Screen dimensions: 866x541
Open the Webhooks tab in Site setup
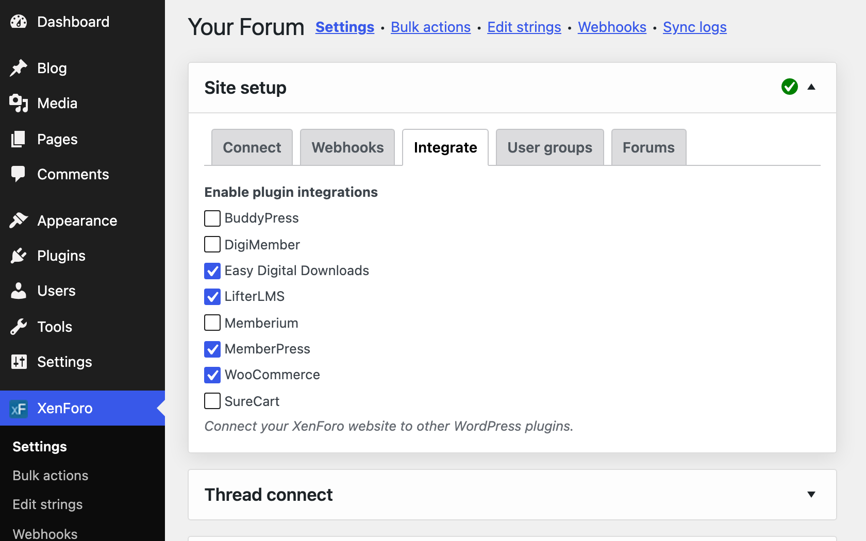pyautogui.click(x=347, y=147)
